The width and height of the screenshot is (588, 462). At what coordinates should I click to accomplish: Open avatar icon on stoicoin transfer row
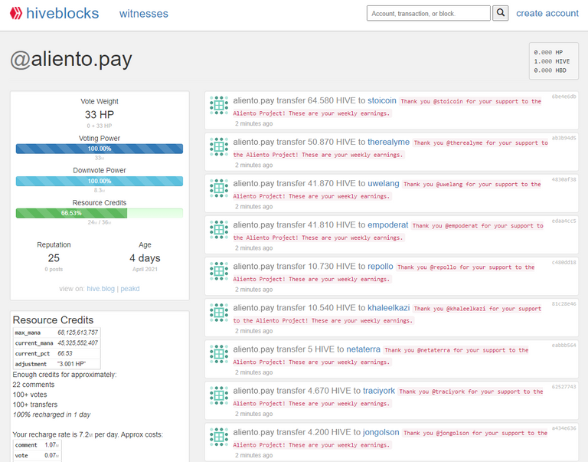pos(219,105)
